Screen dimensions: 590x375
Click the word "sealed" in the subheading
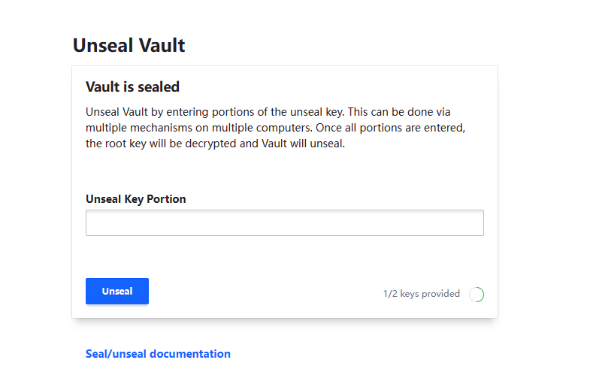[159, 87]
